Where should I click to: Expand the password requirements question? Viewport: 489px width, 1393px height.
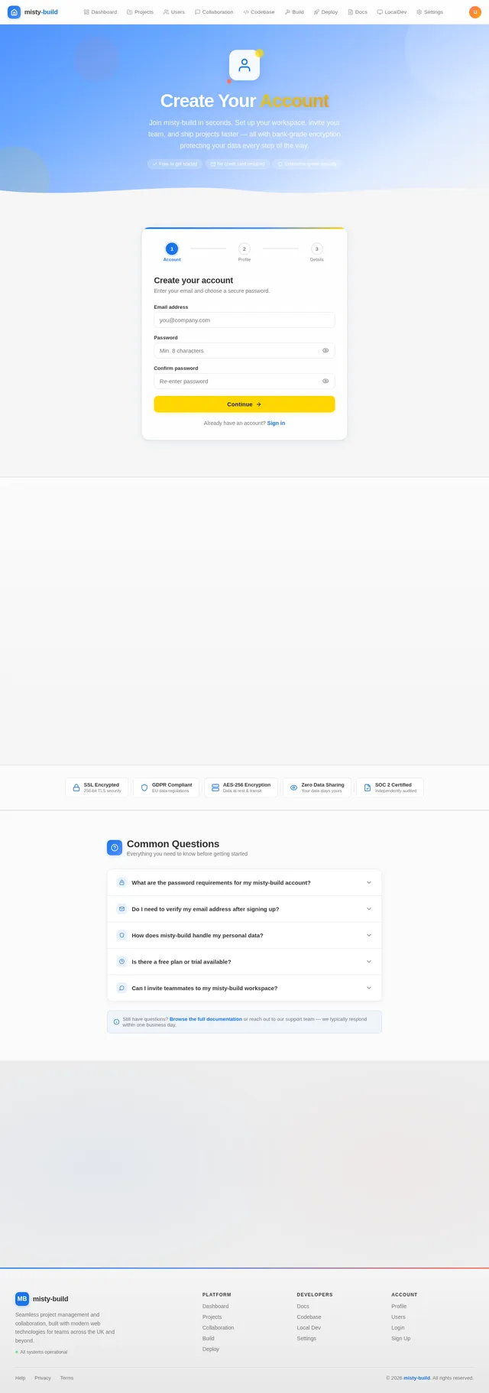pos(244,882)
